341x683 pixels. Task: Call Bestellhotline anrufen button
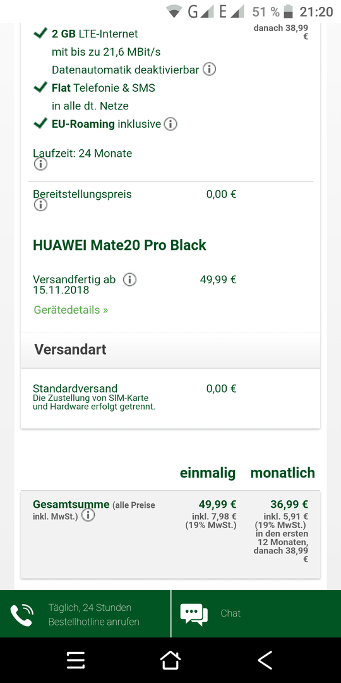click(x=86, y=614)
